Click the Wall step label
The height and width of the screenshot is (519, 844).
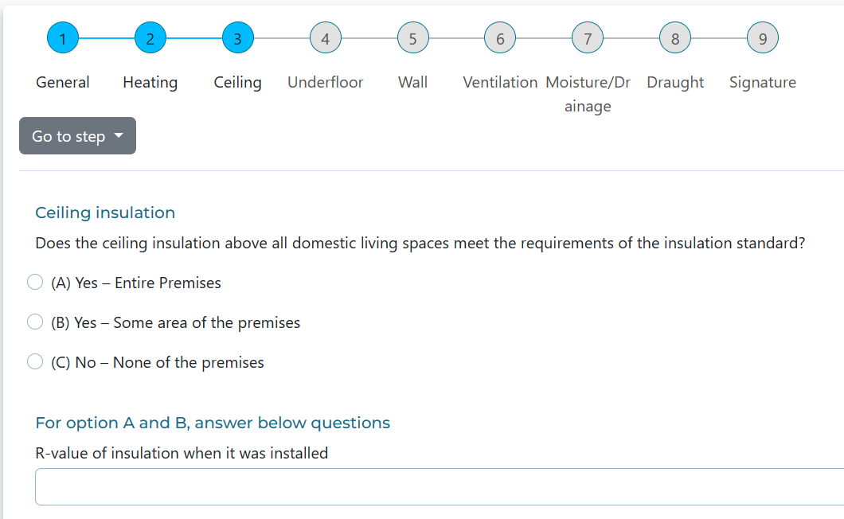tap(412, 82)
